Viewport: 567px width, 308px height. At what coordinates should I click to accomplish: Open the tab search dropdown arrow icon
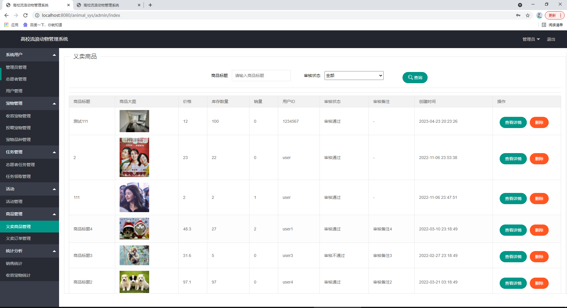pos(520,5)
